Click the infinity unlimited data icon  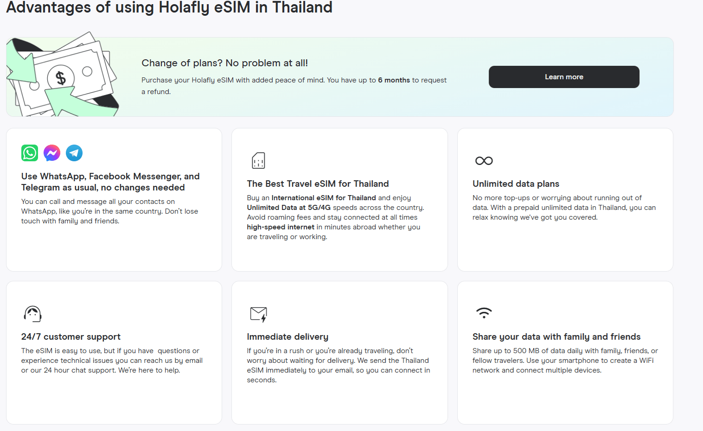484,161
